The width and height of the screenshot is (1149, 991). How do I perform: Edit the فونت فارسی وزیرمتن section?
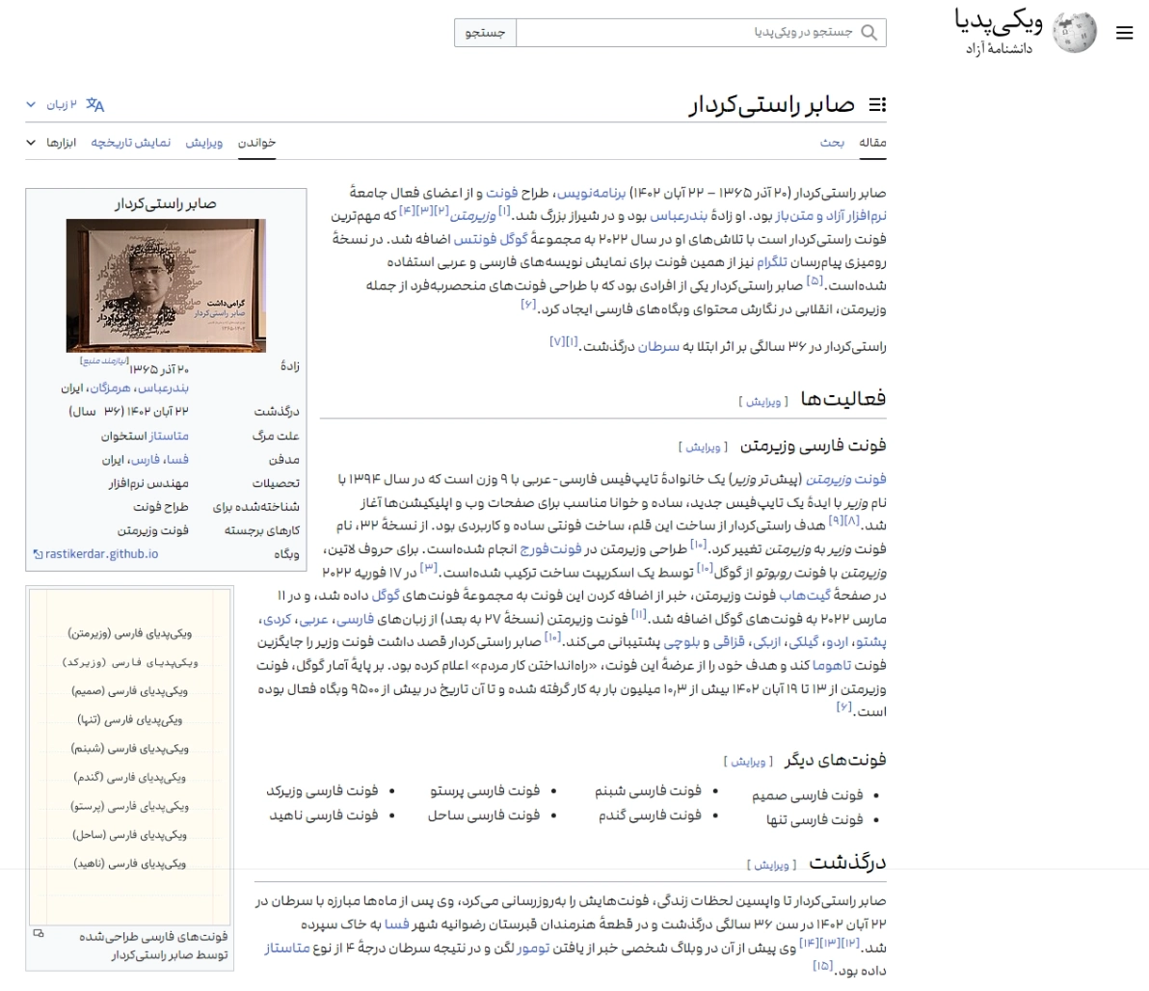click(704, 447)
